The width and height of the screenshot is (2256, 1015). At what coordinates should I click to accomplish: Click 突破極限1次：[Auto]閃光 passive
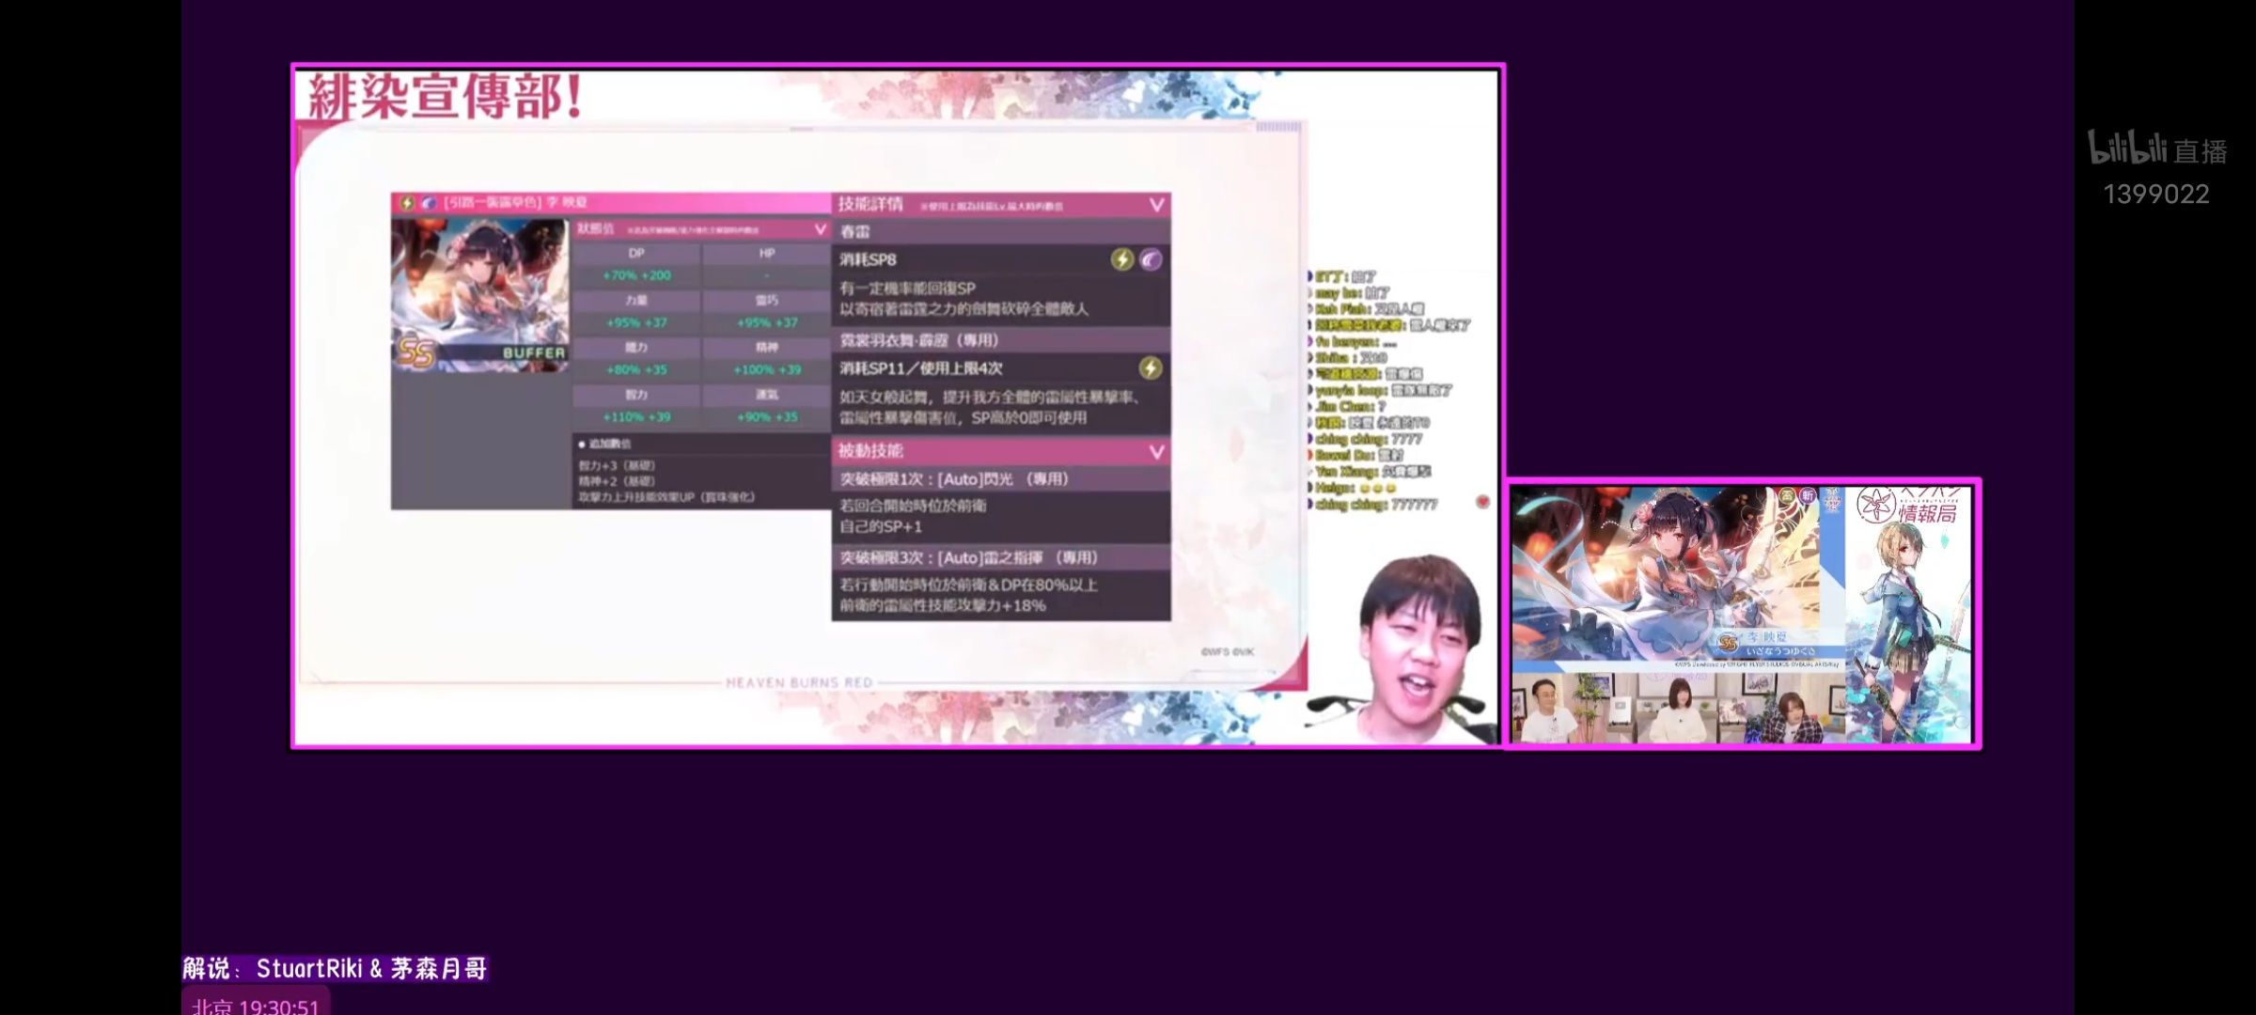click(954, 479)
